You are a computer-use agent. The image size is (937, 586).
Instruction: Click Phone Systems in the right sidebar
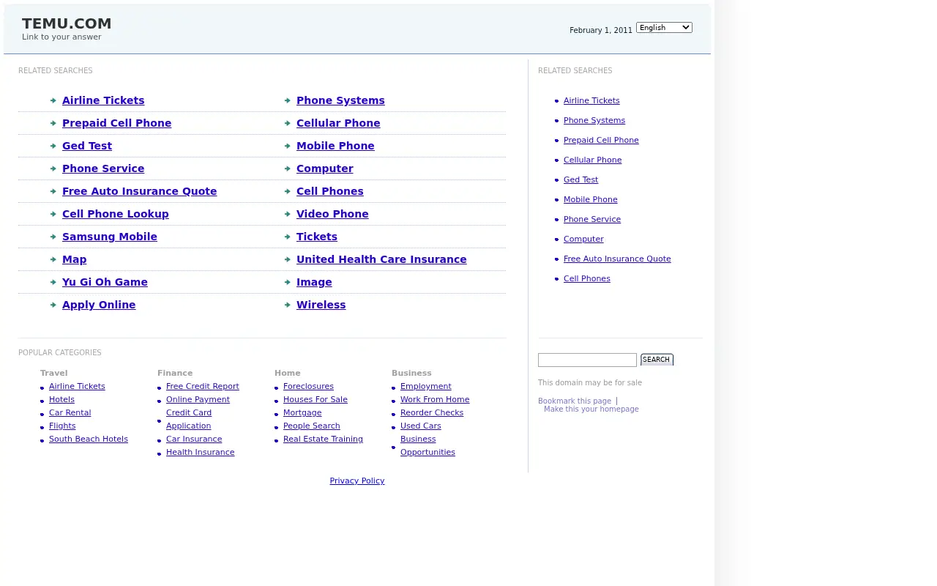pyautogui.click(x=594, y=120)
